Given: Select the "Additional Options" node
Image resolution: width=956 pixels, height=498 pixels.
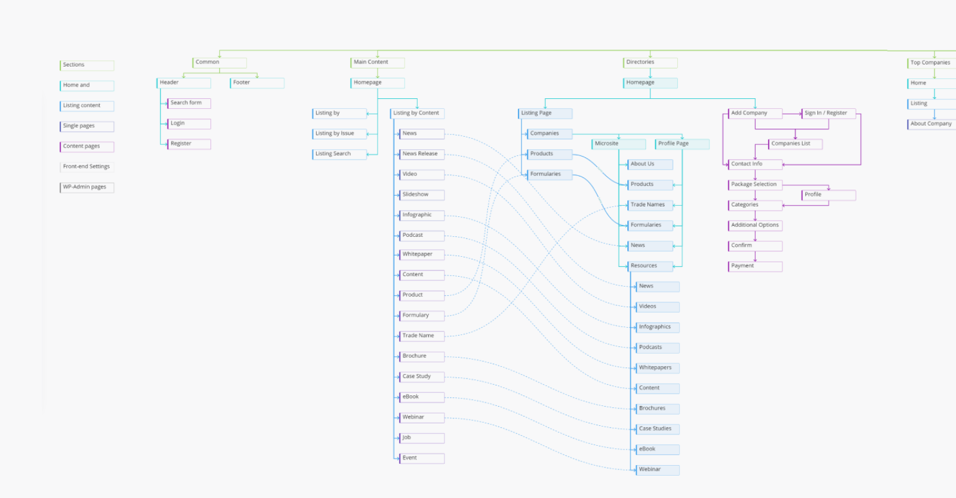Looking at the screenshot, I should click(756, 226).
